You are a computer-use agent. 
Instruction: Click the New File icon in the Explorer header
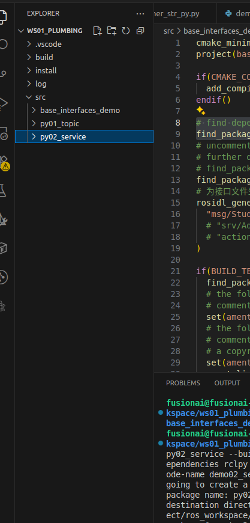tap(97, 31)
